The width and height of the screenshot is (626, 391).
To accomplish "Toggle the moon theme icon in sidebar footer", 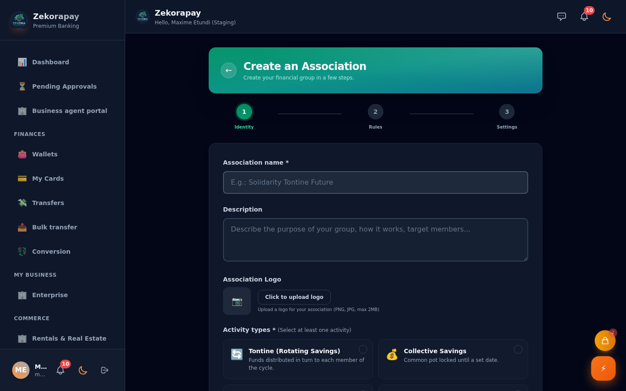I will (x=83, y=370).
